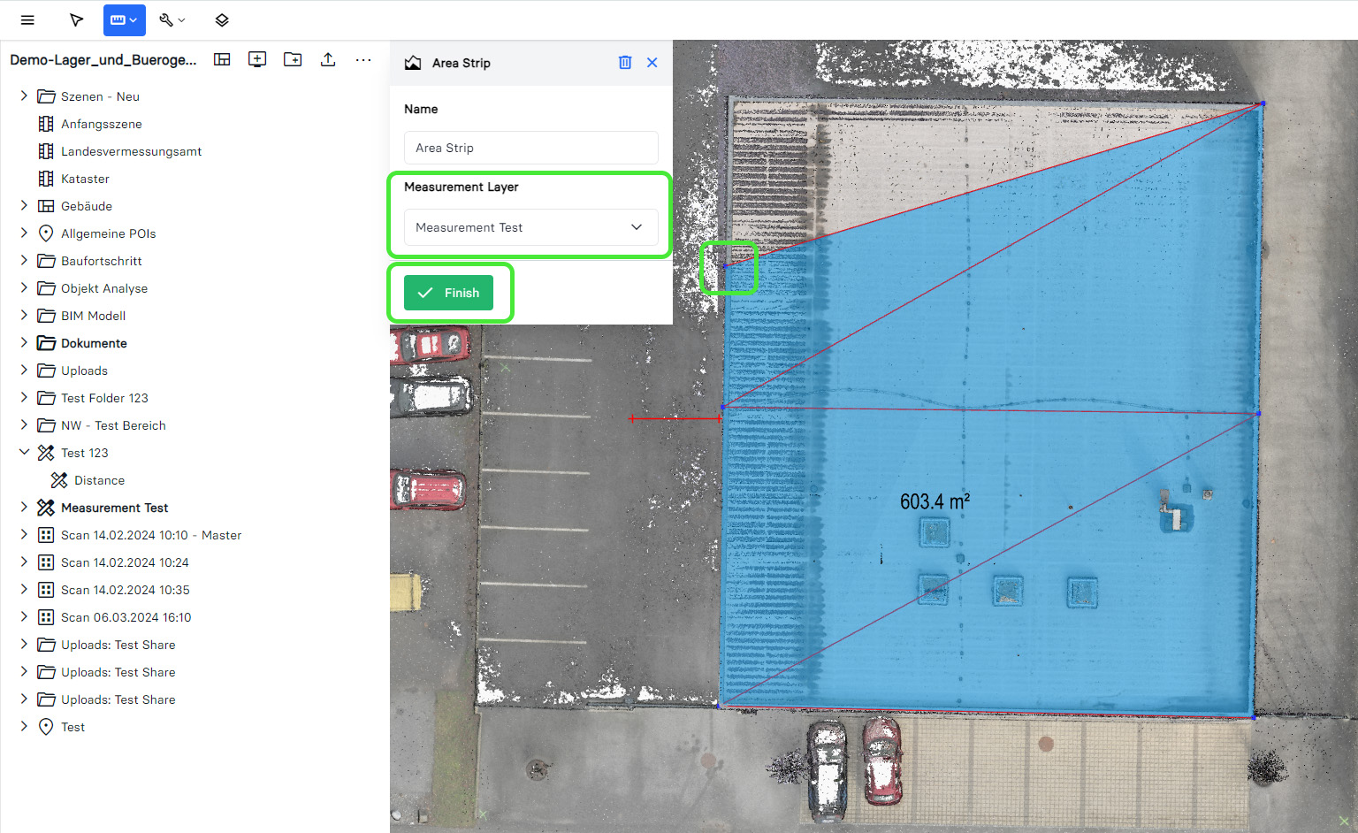Open the measurement tool dropdown

124,19
